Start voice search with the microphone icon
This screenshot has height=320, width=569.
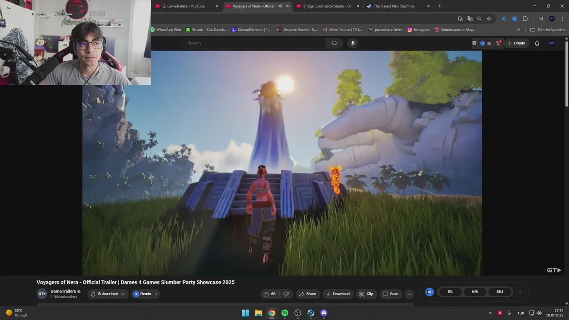(353, 43)
